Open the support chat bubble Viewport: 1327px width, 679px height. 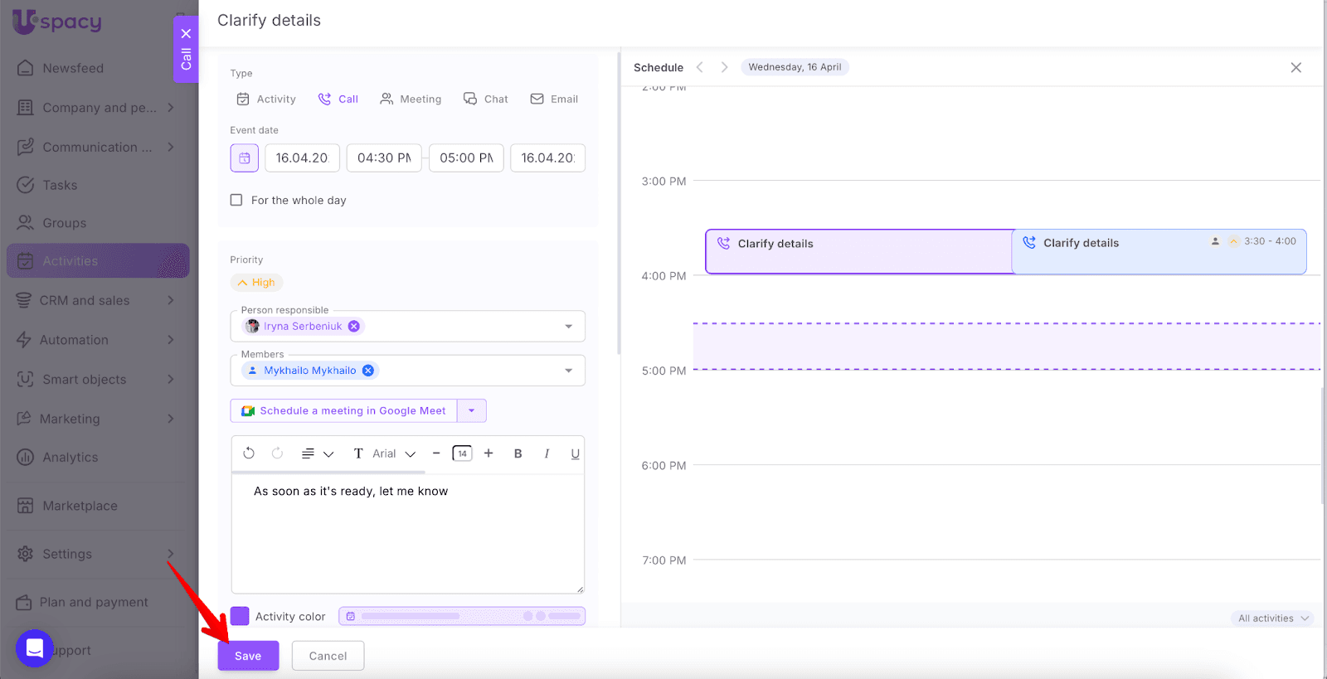tap(35, 648)
